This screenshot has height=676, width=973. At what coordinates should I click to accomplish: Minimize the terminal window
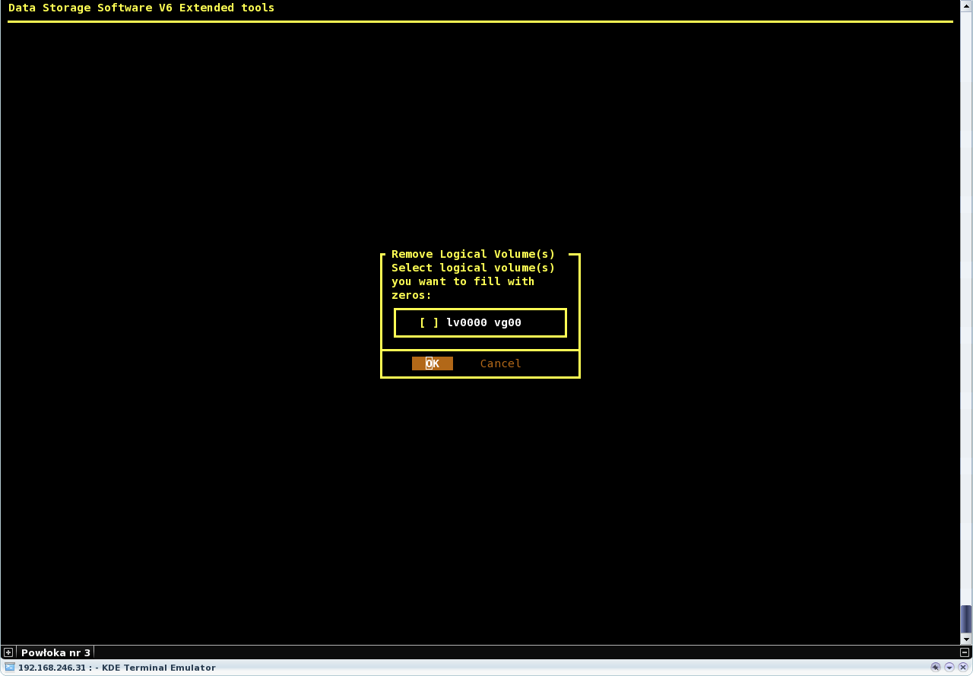(x=949, y=668)
